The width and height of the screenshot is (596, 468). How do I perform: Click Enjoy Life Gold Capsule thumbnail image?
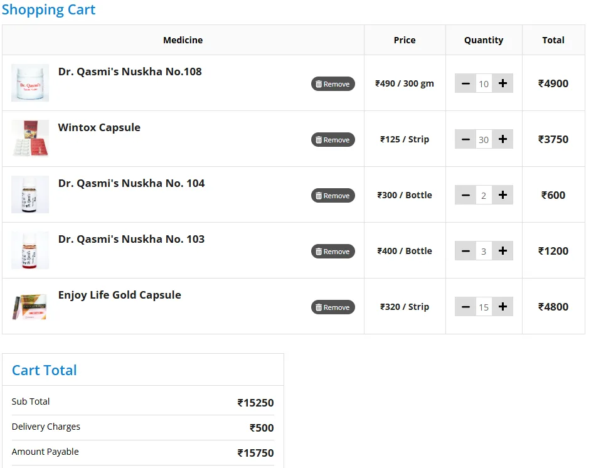(x=30, y=306)
